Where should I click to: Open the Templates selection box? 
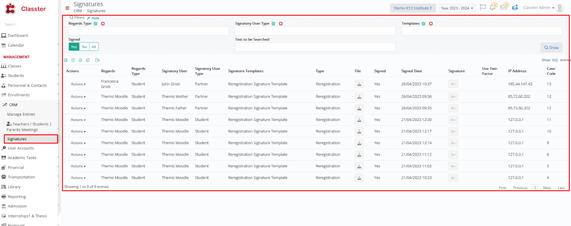click(x=482, y=31)
